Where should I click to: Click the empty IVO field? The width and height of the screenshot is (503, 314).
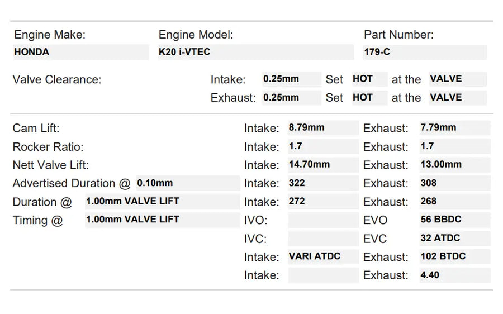(x=322, y=220)
